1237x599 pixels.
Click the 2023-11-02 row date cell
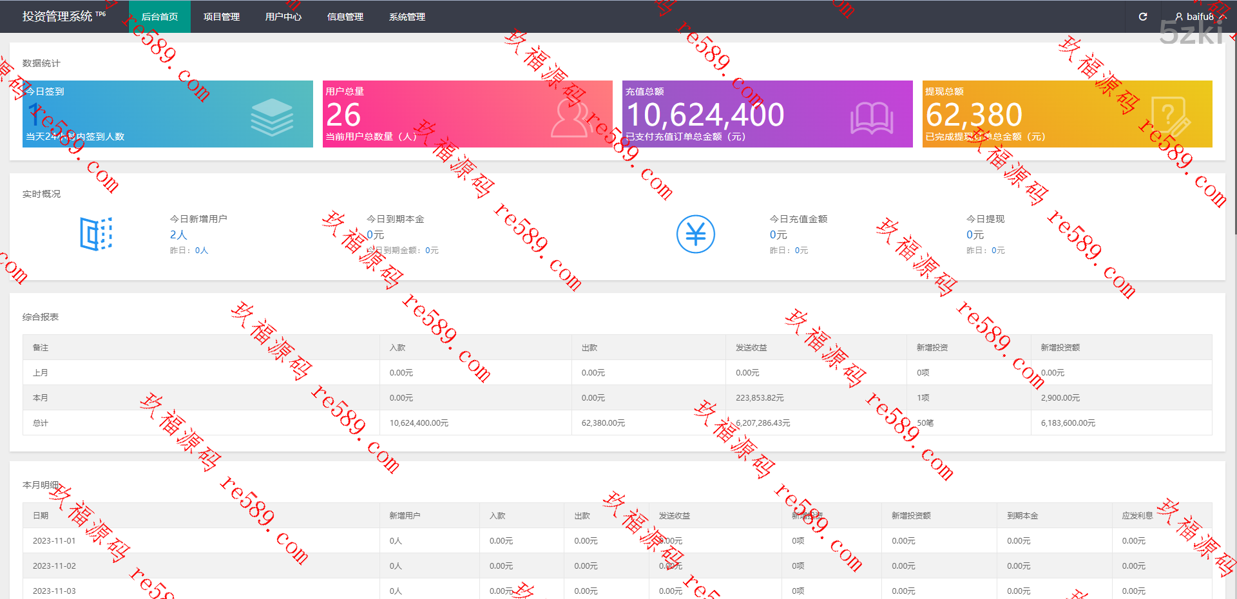pos(54,566)
